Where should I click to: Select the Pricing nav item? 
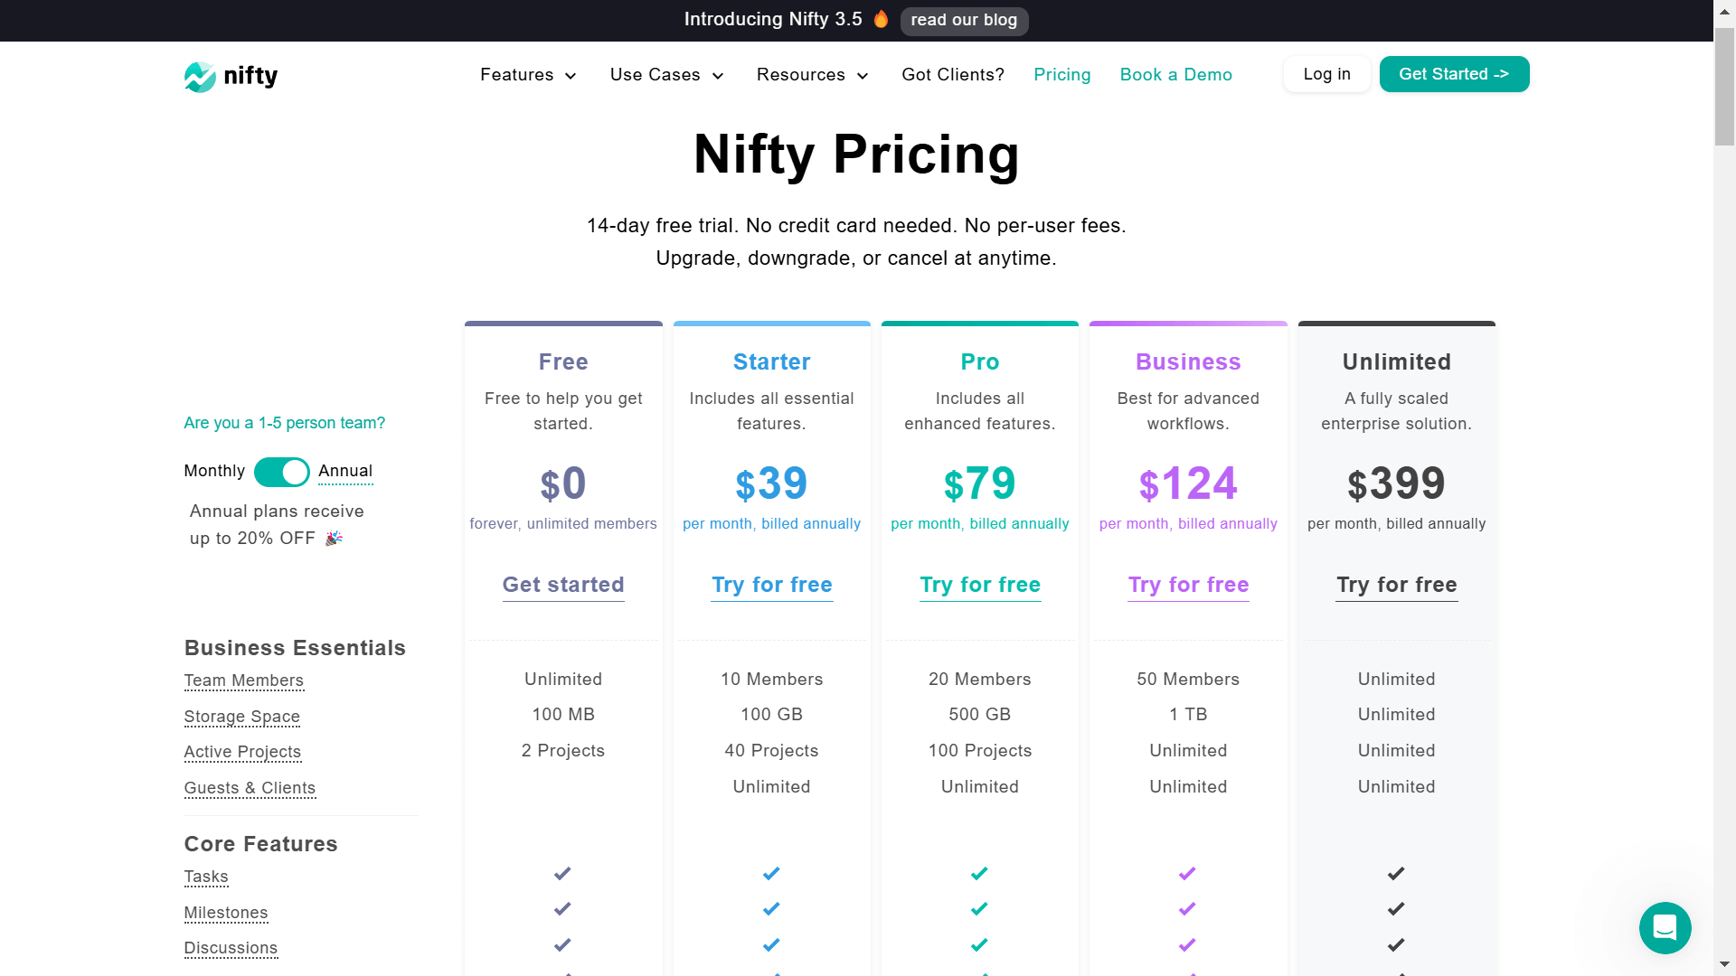1061,75
